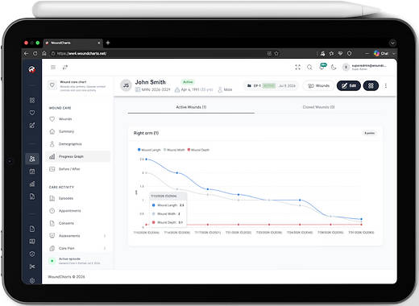Click shield check icon in dark sidebar
Screen dimensions: 419x306
(32, 254)
